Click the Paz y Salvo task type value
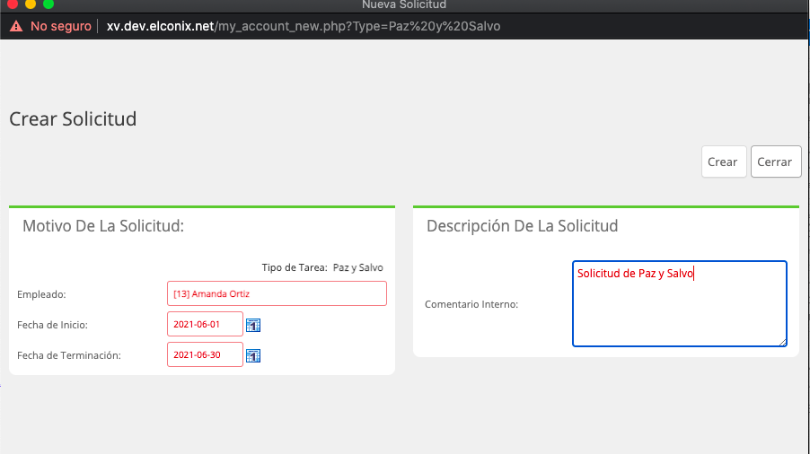Viewport: 810px width, 454px height. (x=358, y=267)
